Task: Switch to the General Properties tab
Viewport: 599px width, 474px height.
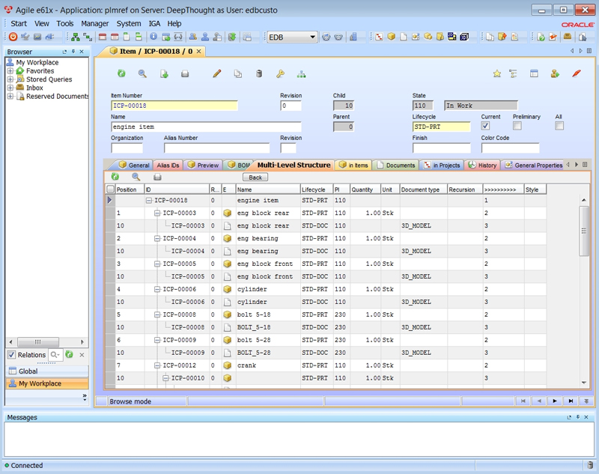Action: pos(534,165)
